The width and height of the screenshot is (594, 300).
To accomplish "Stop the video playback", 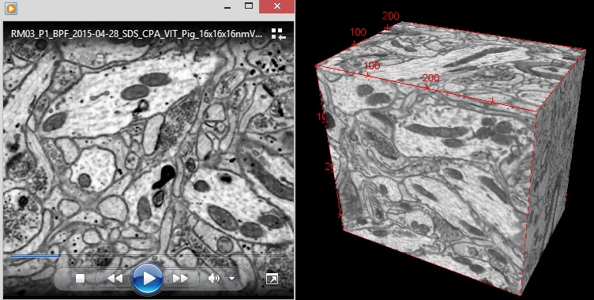I will click(80, 279).
